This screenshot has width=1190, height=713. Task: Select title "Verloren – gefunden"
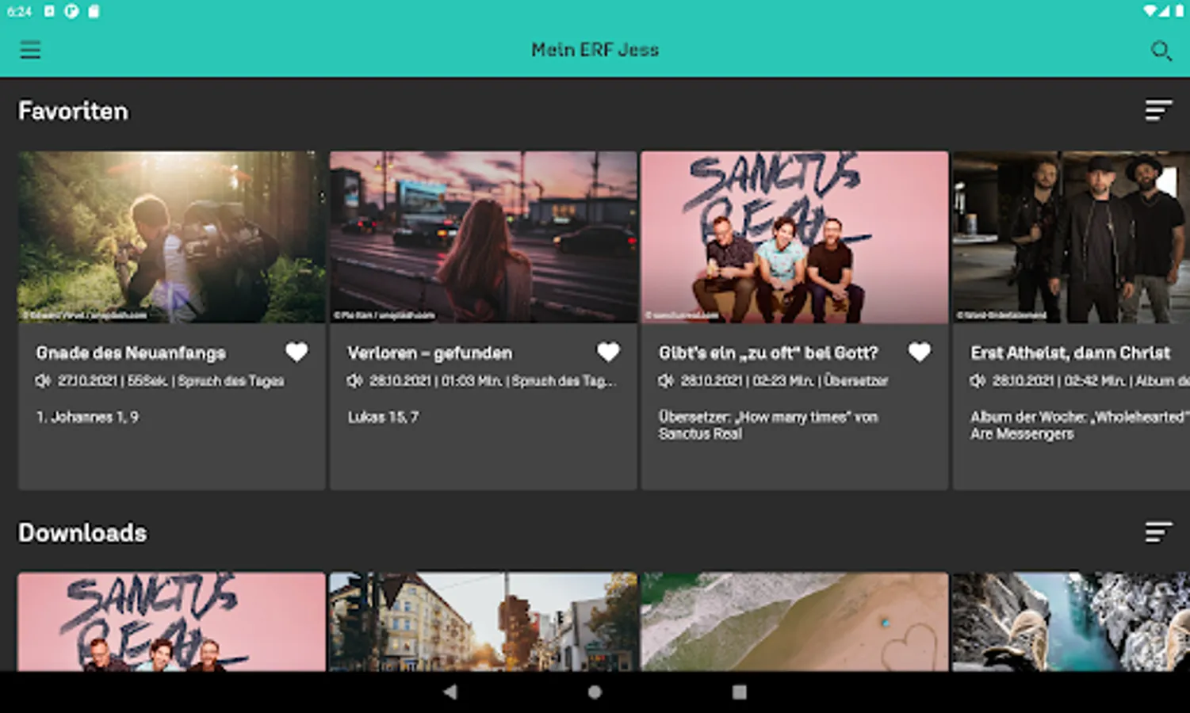pyautogui.click(x=430, y=353)
